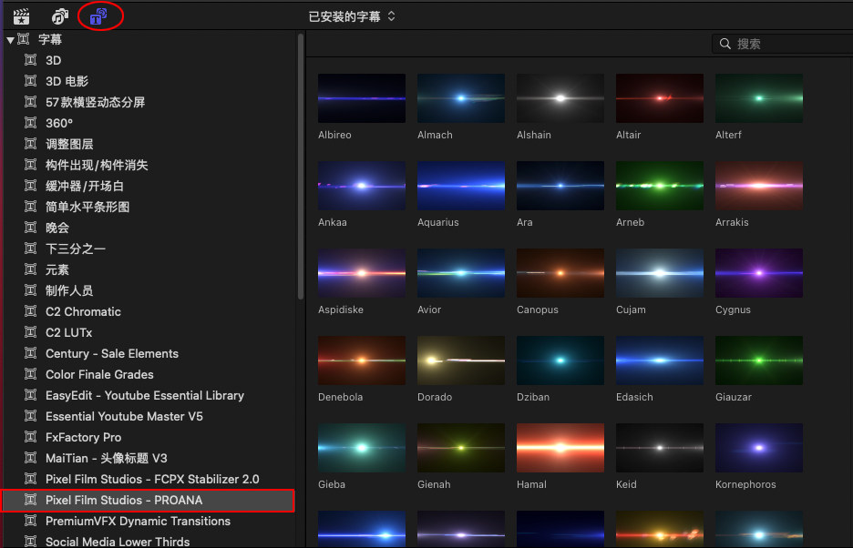Select Pixel Film Studios - PROANA
Image resolution: width=853 pixels, height=548 pixels.
(149, 500)
